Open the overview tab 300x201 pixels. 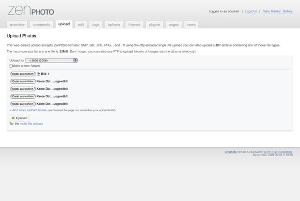(17, 25)
